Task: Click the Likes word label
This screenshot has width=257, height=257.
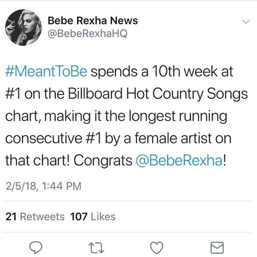Action: tap(103, 216)
